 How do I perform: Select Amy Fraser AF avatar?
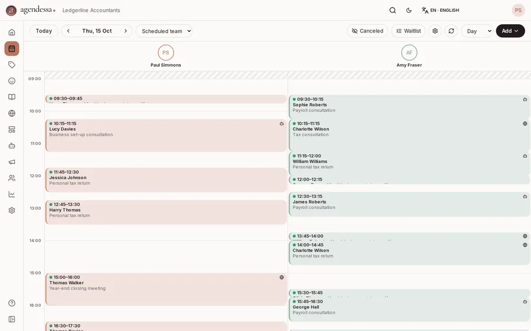(409, 53)
